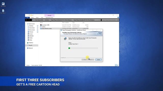The width and height of the screenshot is (163, 91).
Task: Go forward in File Explorer
Action: 29,20
